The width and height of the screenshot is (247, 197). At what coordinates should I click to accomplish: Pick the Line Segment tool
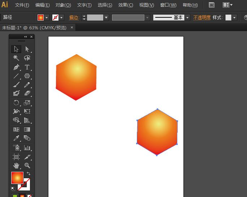pos(16,76)
